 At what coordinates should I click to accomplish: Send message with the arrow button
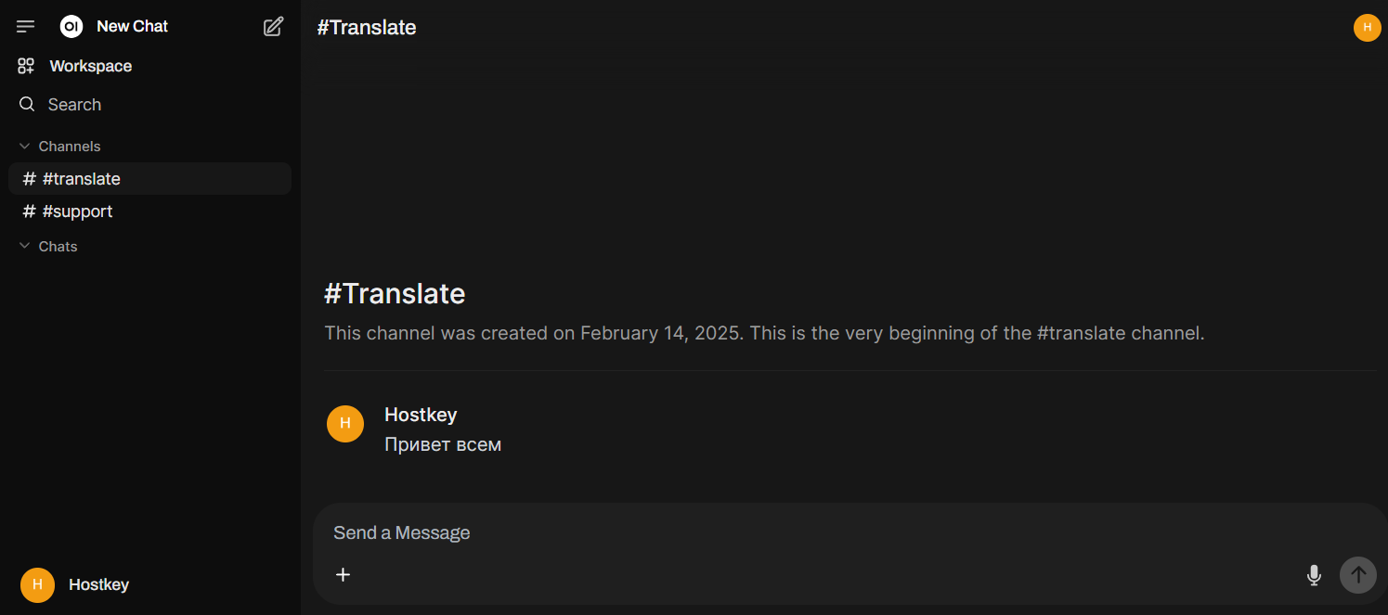click(1358, 575)
